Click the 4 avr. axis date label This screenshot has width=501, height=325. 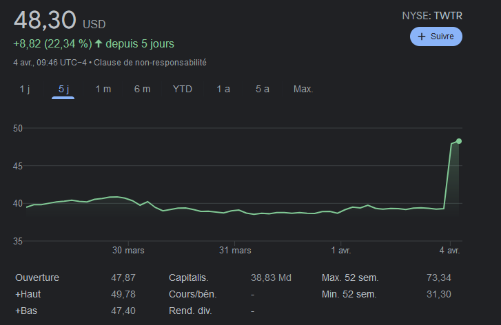pyautogui.click(x=449, y=250)
